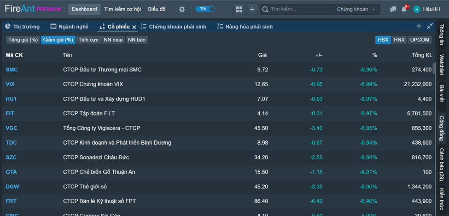Click the plus icon beside search

coord(252,10)
